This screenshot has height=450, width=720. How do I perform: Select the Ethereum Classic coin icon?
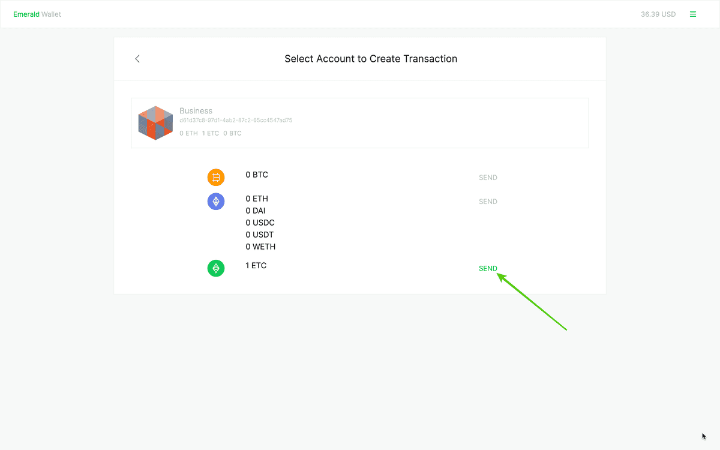pyautogui.click(x=216, y=268)
